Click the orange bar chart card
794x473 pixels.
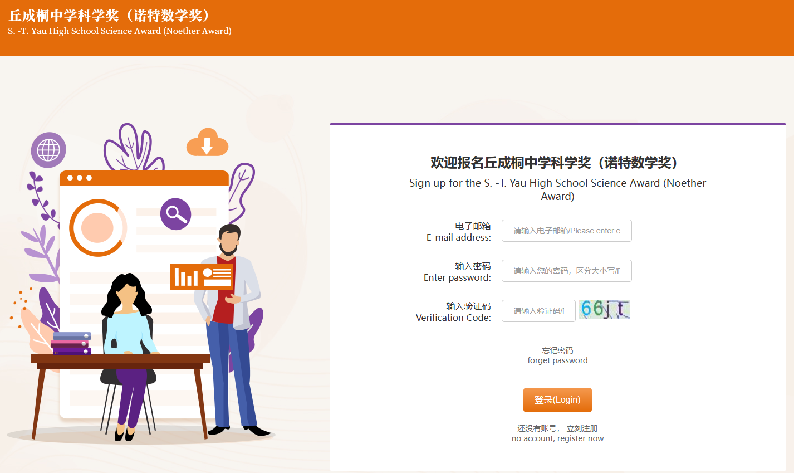tap(202, 276)
